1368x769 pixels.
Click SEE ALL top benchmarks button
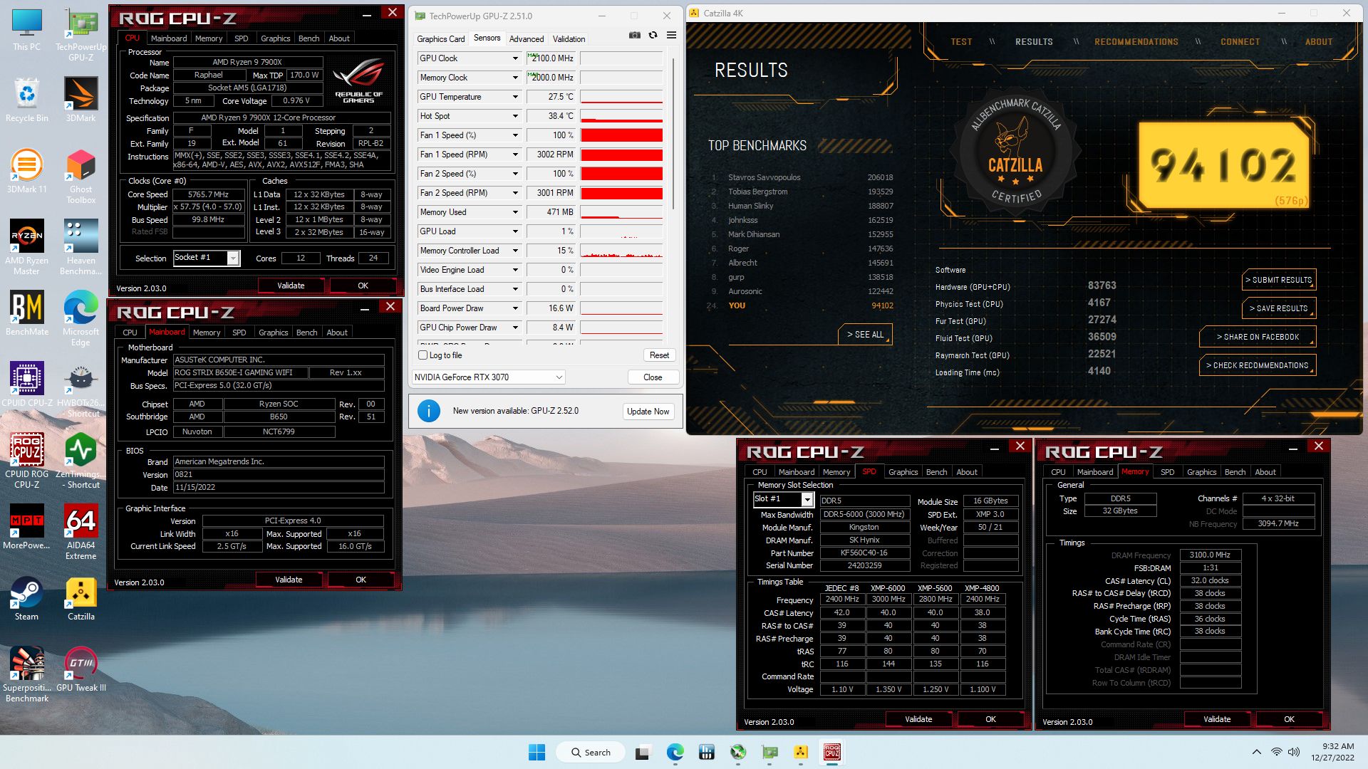[x=865, y=334]
